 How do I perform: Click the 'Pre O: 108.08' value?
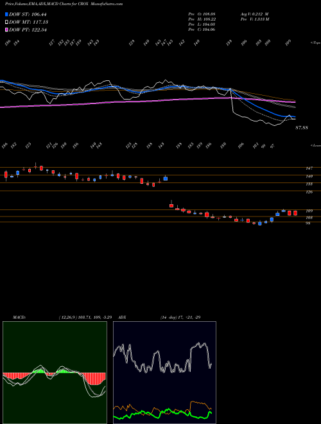coord(202,13)
